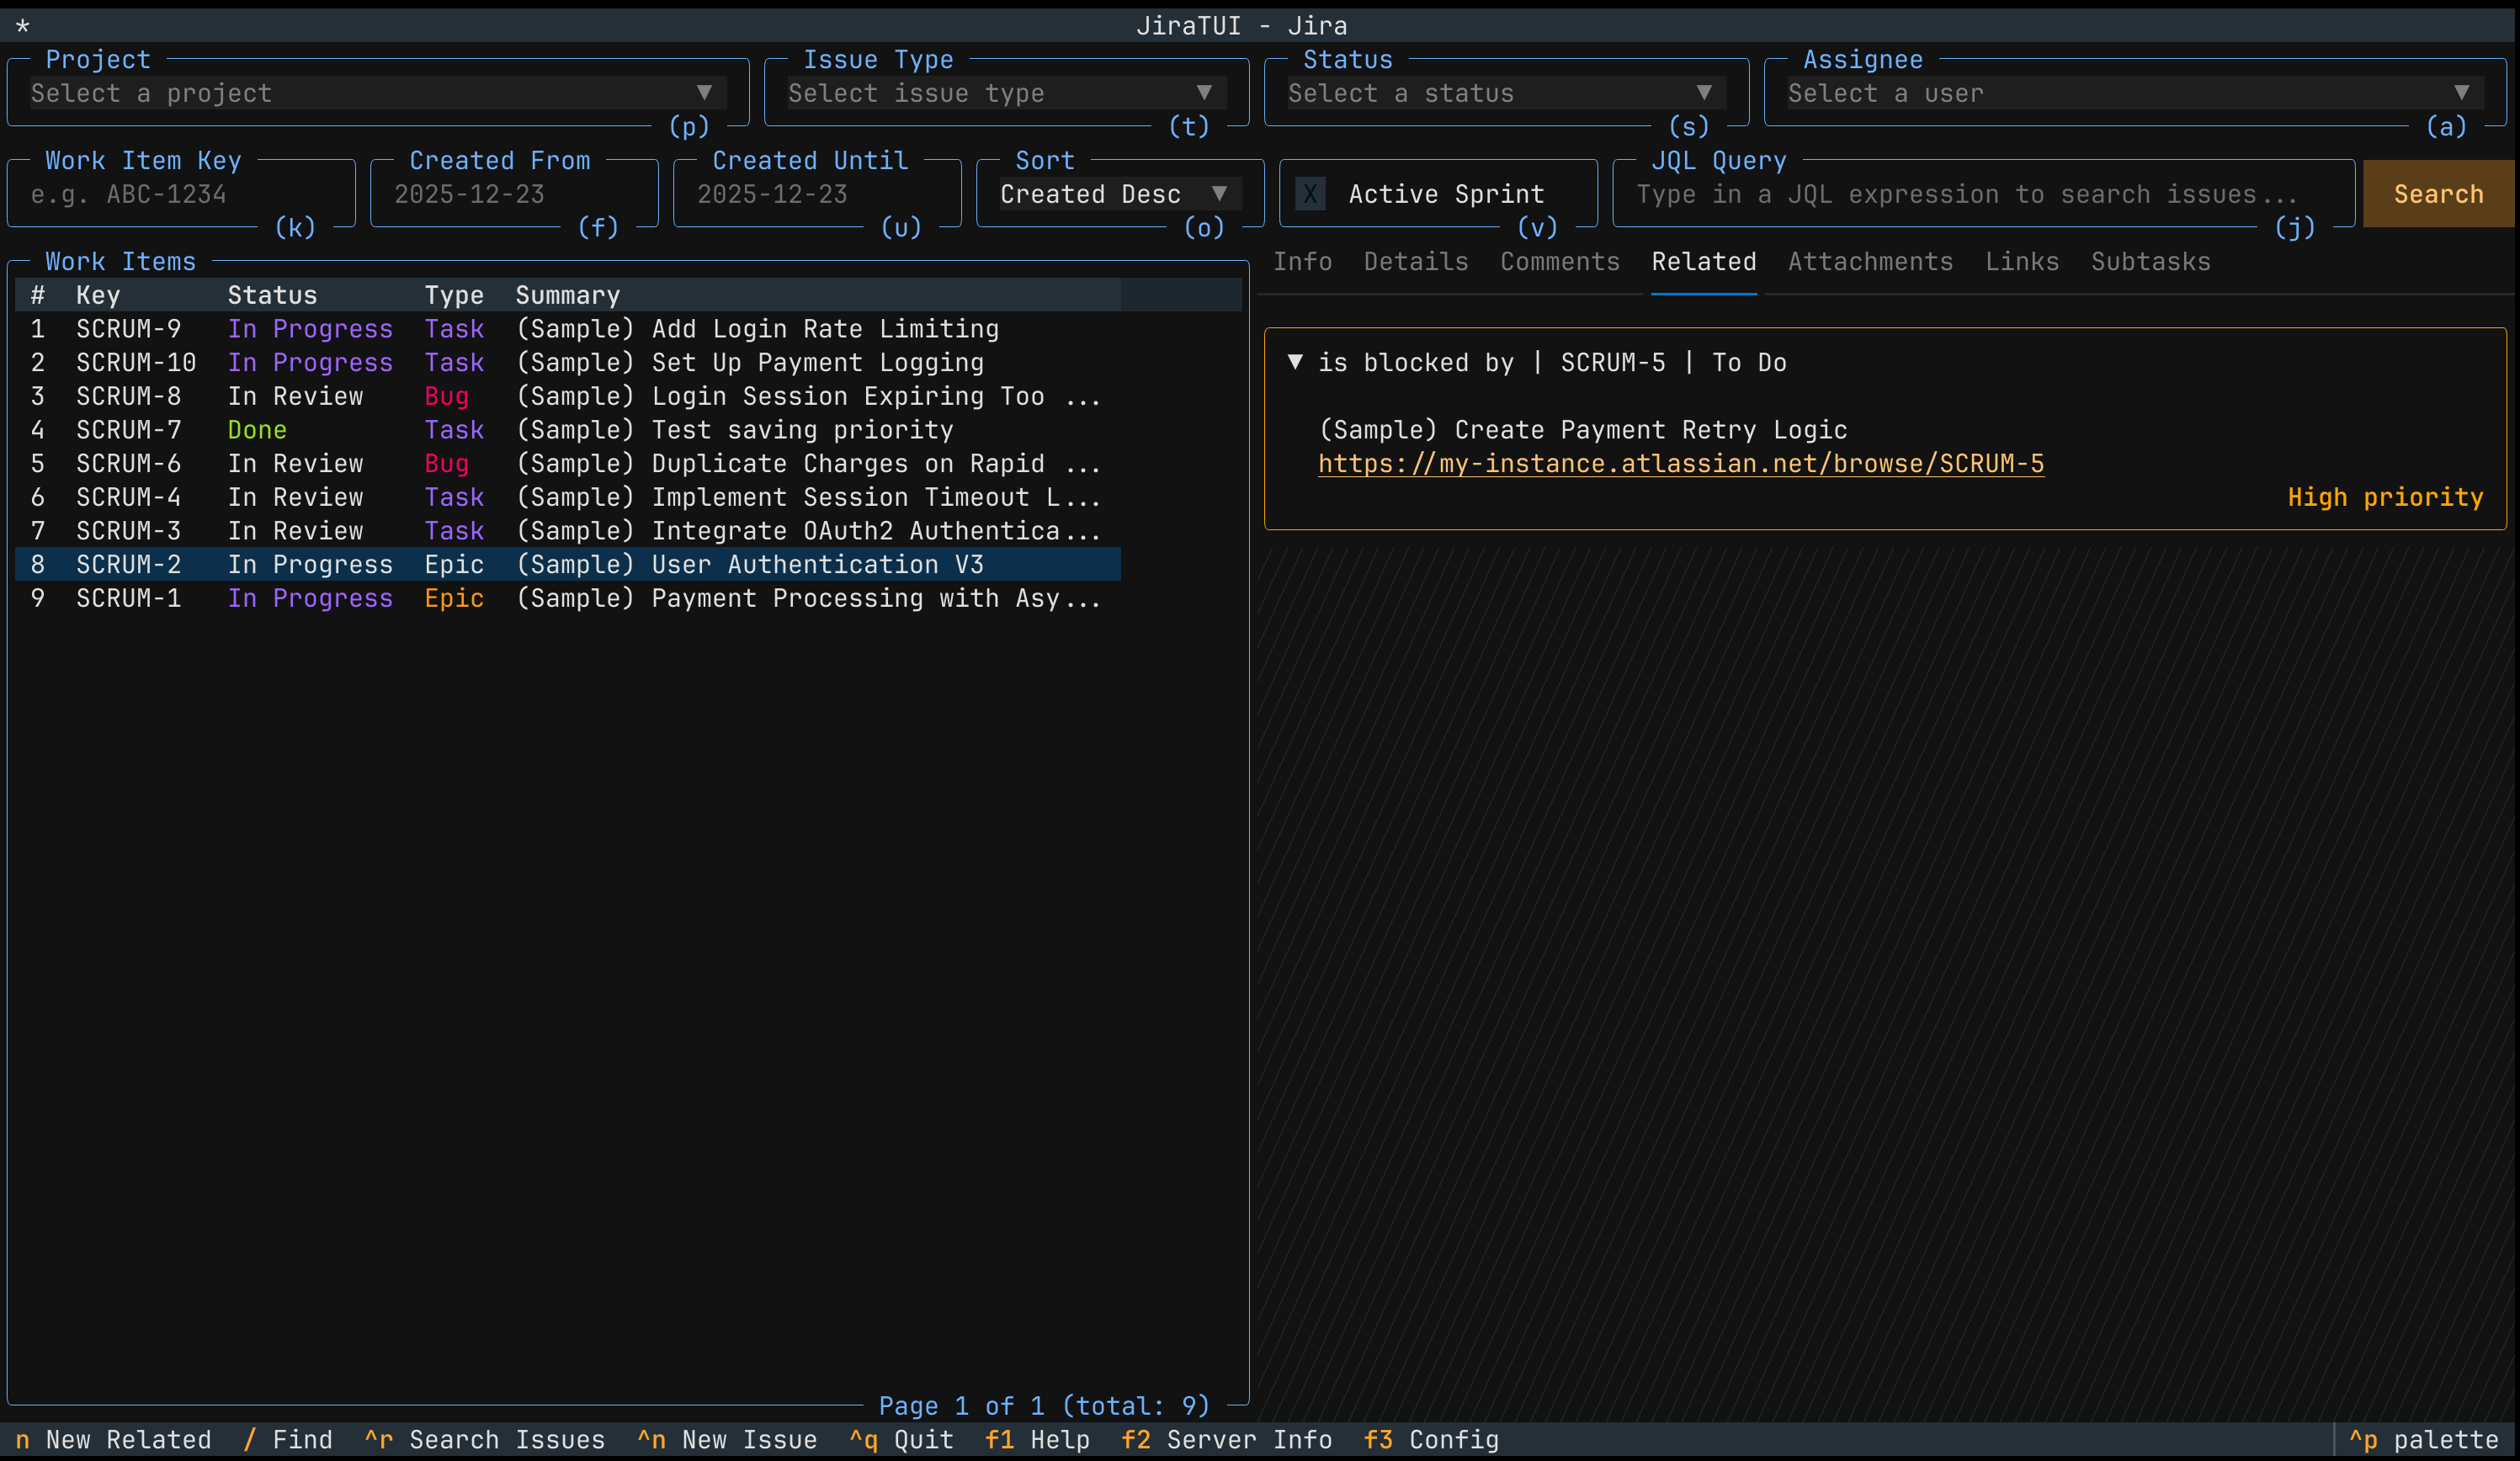This screenshot has height=1461, width=2520.
Task: Open the Subtasks tab
Action: tap(2150, 262)
